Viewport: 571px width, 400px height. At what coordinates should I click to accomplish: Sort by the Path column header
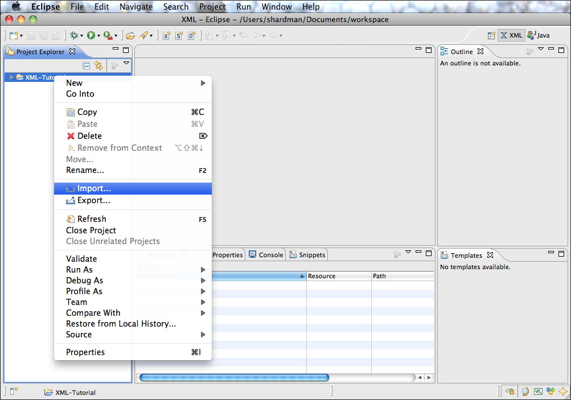tap(402, 276)
